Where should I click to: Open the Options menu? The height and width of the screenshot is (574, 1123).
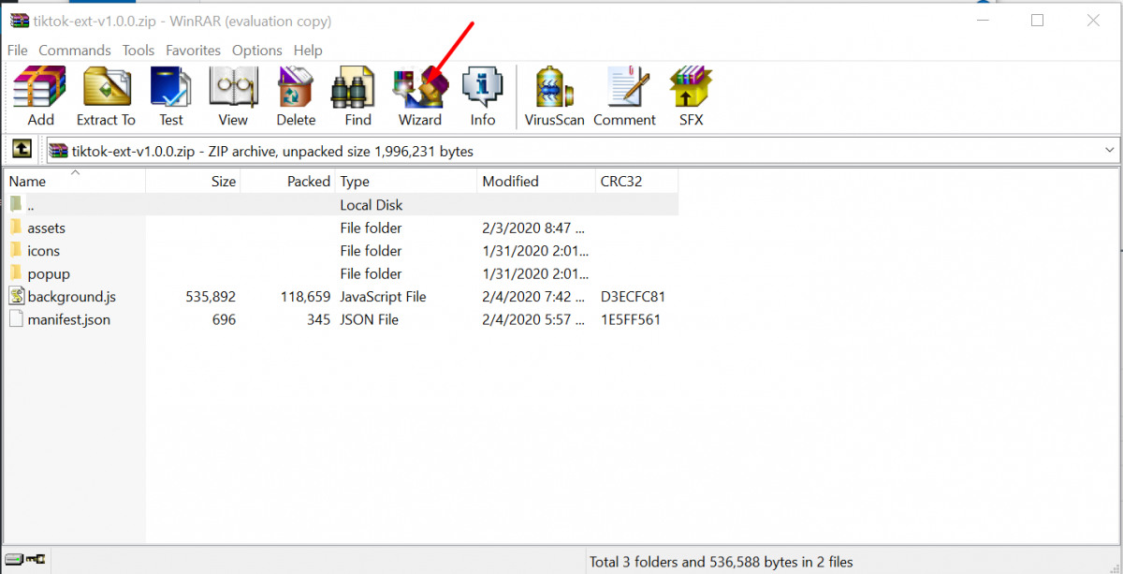click(x=257, y=51)
